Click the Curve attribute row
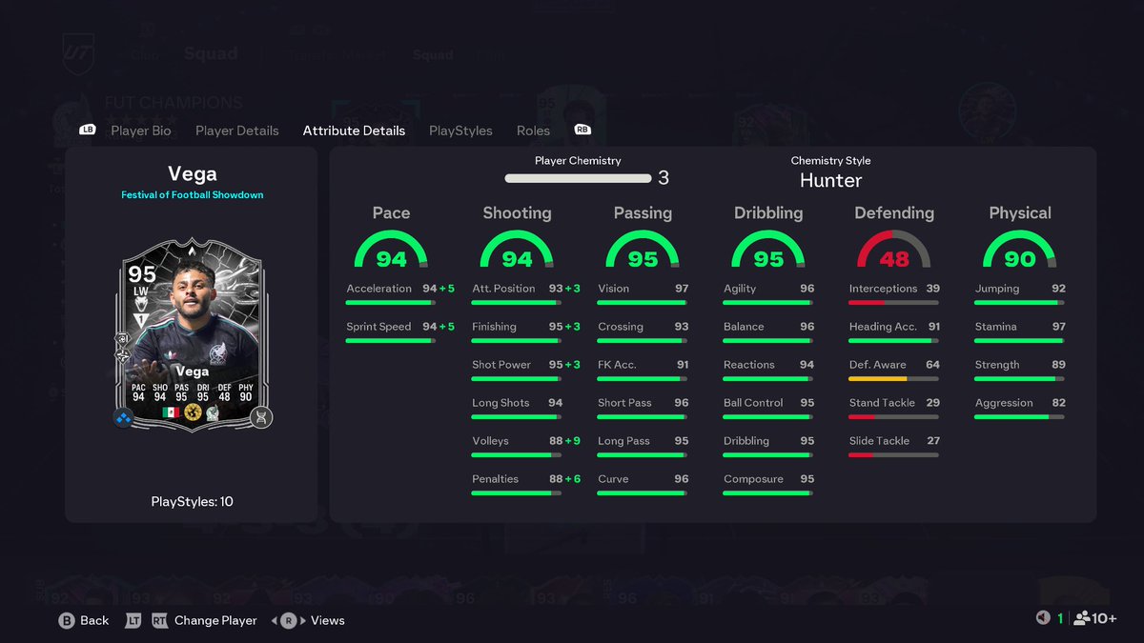This screenshot has height=643, width=1144. [643, 483]
